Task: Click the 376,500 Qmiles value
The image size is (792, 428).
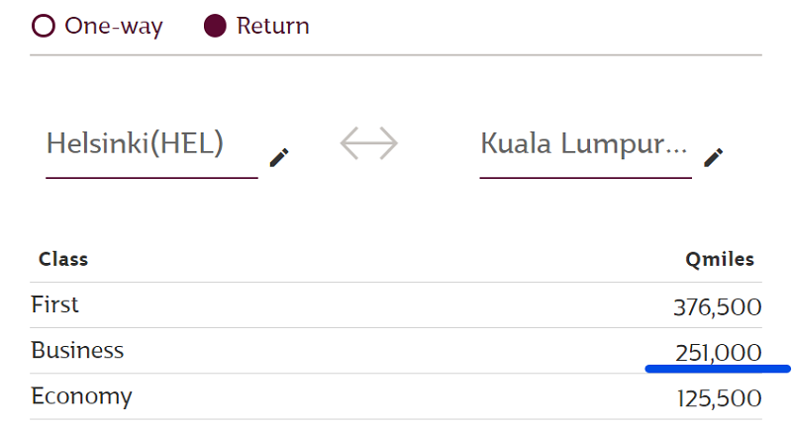Action: [717, 307]
